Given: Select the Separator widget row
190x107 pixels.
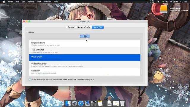Looking at the screenshot, I should pyautogui.click(x=85, y=72).
